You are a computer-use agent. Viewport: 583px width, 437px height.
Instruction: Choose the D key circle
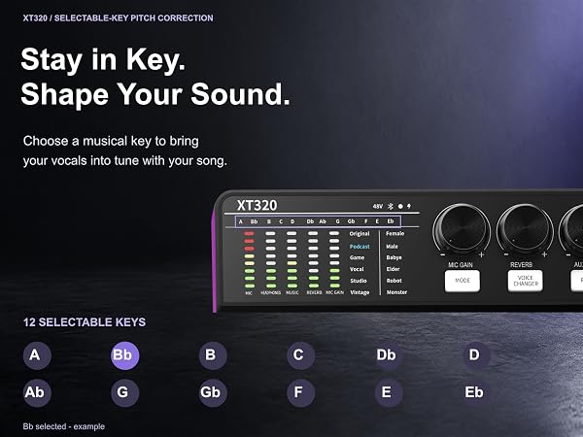tap(477, 355)
